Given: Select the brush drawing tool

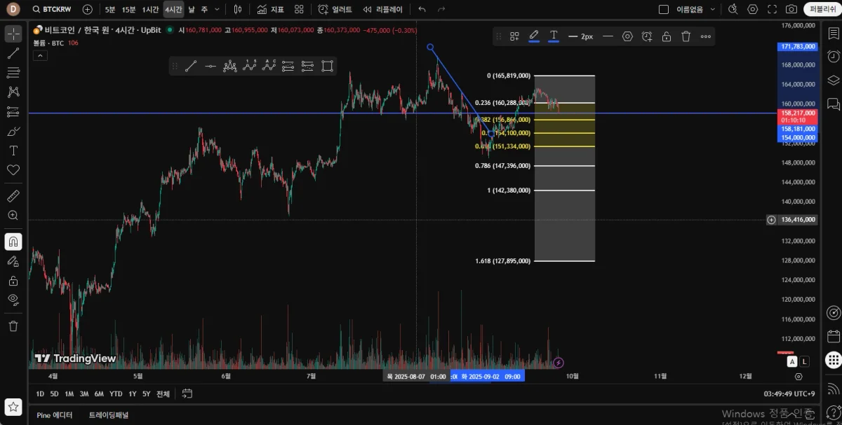Looking at the screenshot, I should (x=13, y=131).
